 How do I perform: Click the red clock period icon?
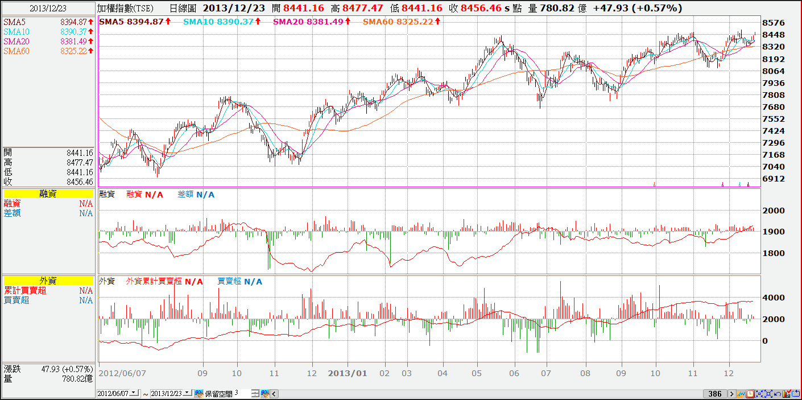pyautogui.click(x=750, y=394)
